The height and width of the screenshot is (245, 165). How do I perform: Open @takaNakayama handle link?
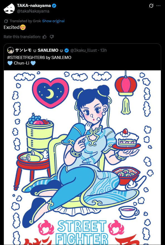tap(33, 11)
